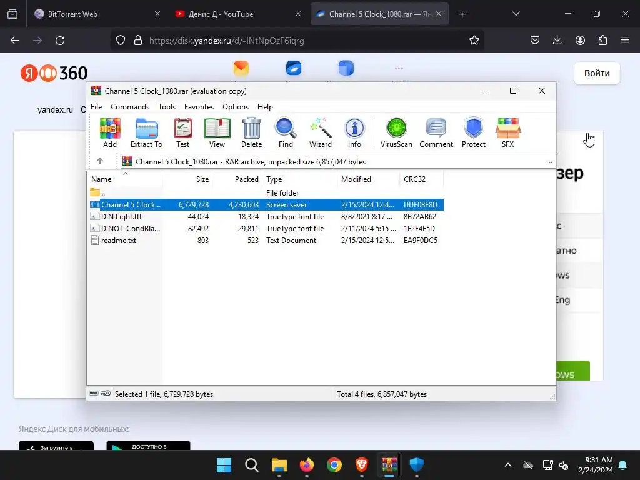Show hidden system tray icons
Viewport: 640px width, 480px height.
(x=508, y=465)
